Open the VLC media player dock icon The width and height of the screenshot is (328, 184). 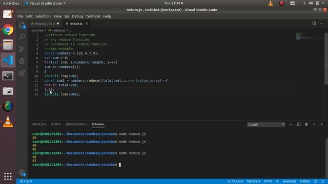(x=8, y=122)
